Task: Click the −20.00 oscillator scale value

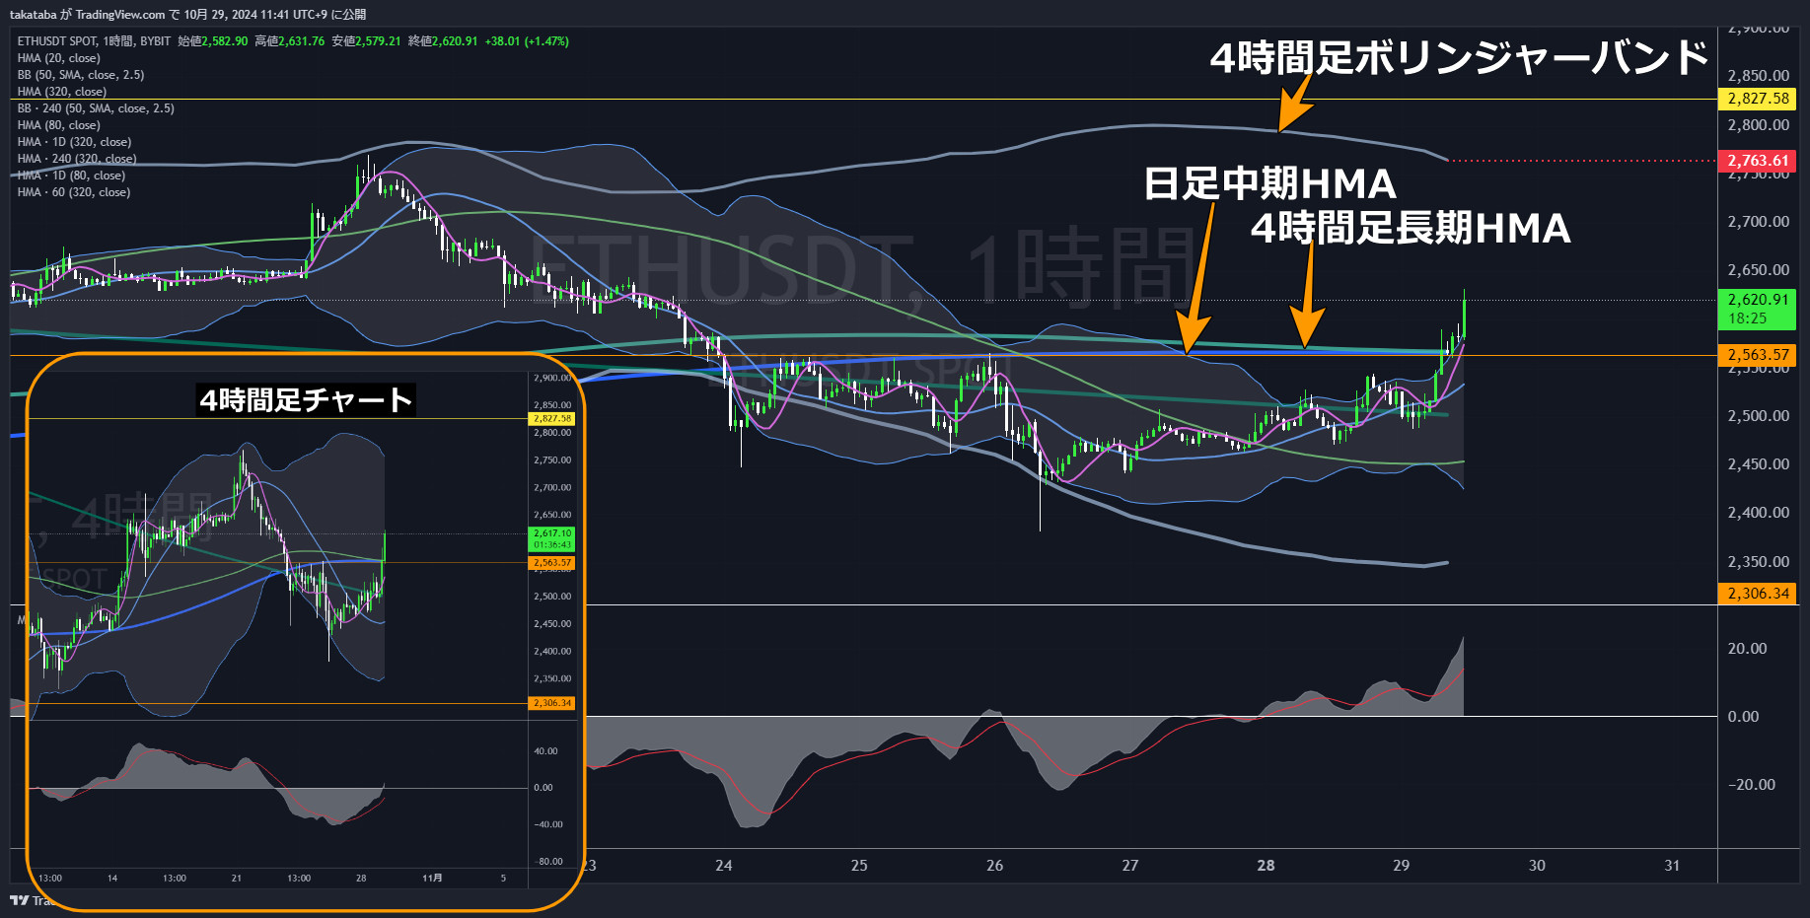Action: (x=1751, y=785)
